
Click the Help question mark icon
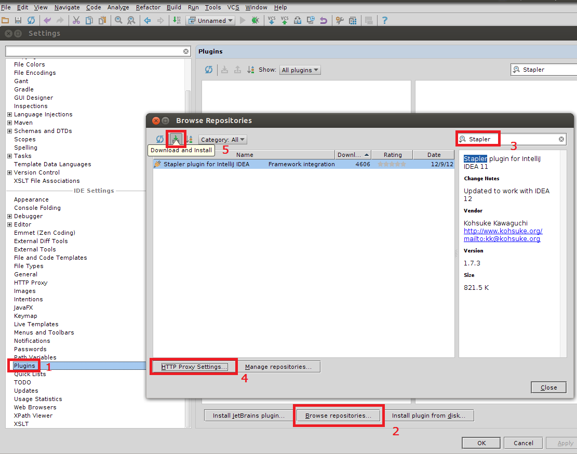384,21
